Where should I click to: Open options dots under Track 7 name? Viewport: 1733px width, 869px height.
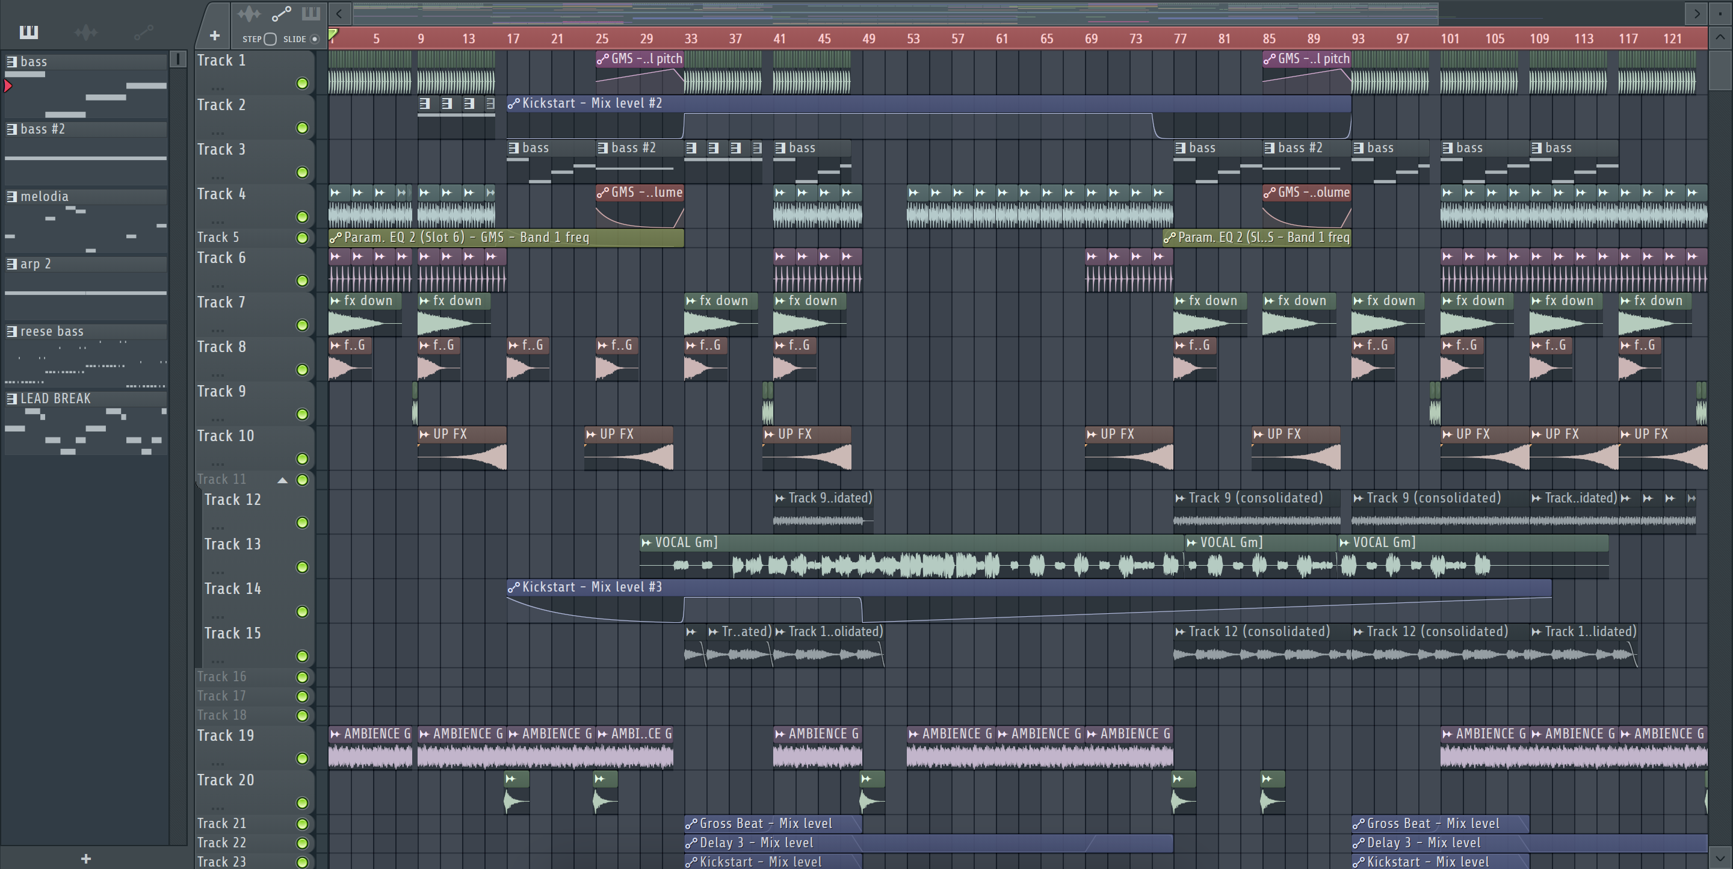217,330
